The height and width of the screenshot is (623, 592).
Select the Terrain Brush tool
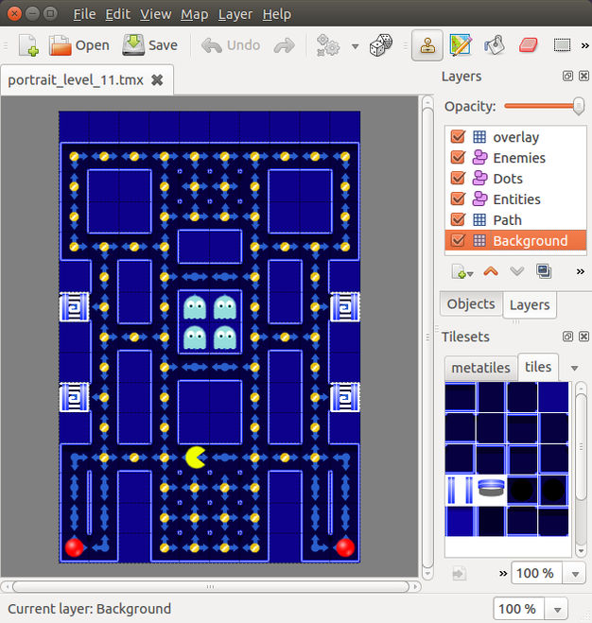pyautogui.click(x=461, y=45)
